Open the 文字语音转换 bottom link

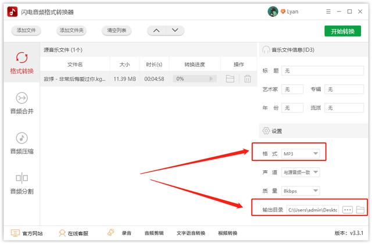pyautogui.click(x=191, y=233)
